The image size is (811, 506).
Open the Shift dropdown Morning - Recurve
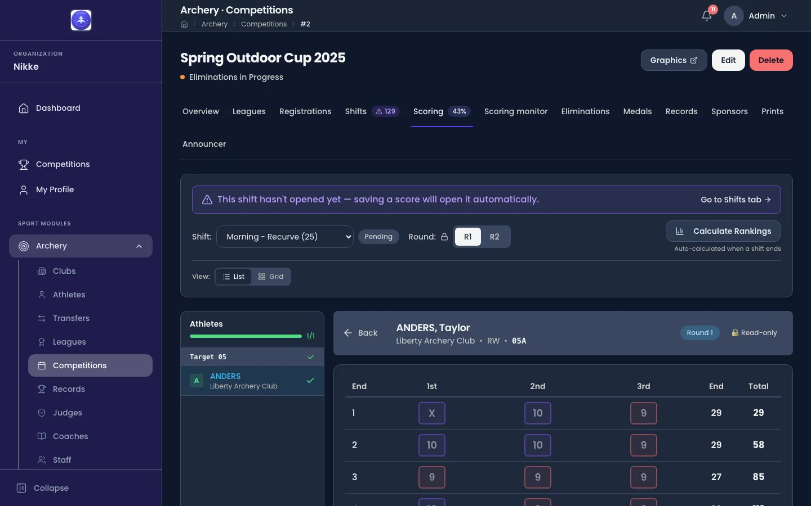coord(285,237)
